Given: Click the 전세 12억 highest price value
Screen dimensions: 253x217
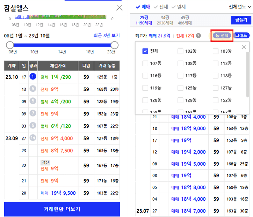Looking at the screenshot, I should pyautogui.click(x=185, y=36).
